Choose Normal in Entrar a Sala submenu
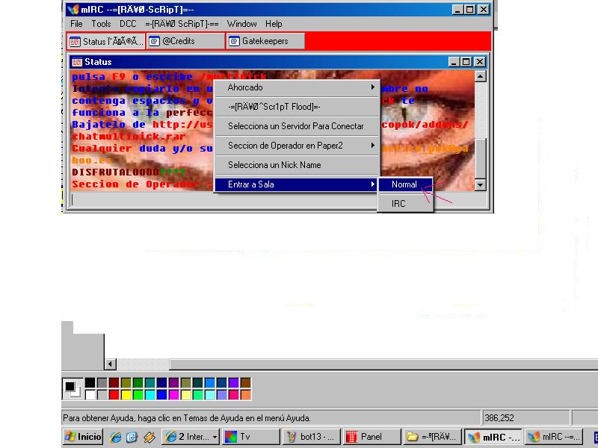This screenshot has height=448, width=598. (x=404, y=184)
